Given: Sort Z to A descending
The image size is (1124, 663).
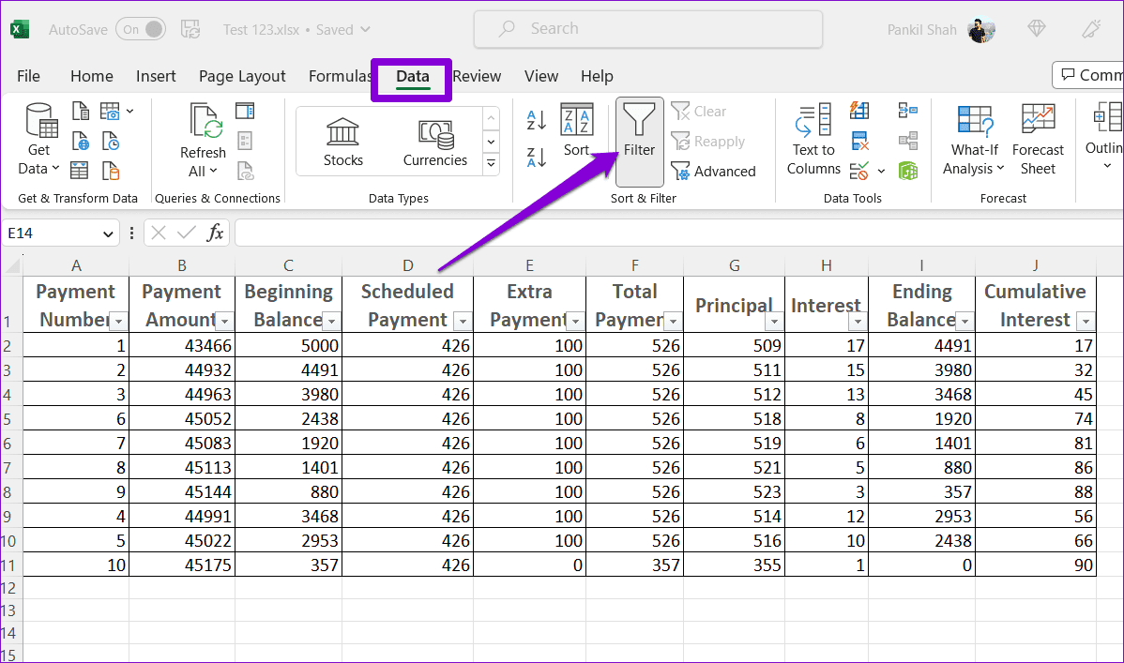Looking at the screenshot, I should [536, 157].
